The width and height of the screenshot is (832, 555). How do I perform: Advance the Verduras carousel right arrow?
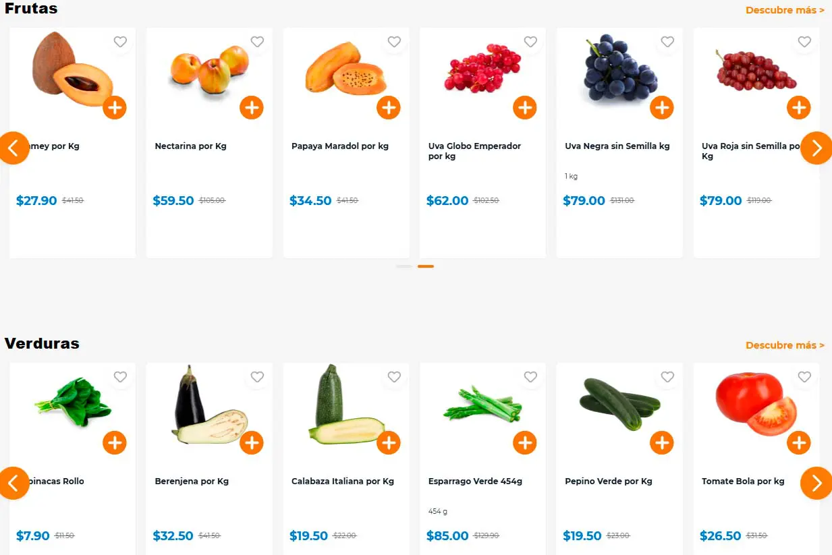coord(816,483)
